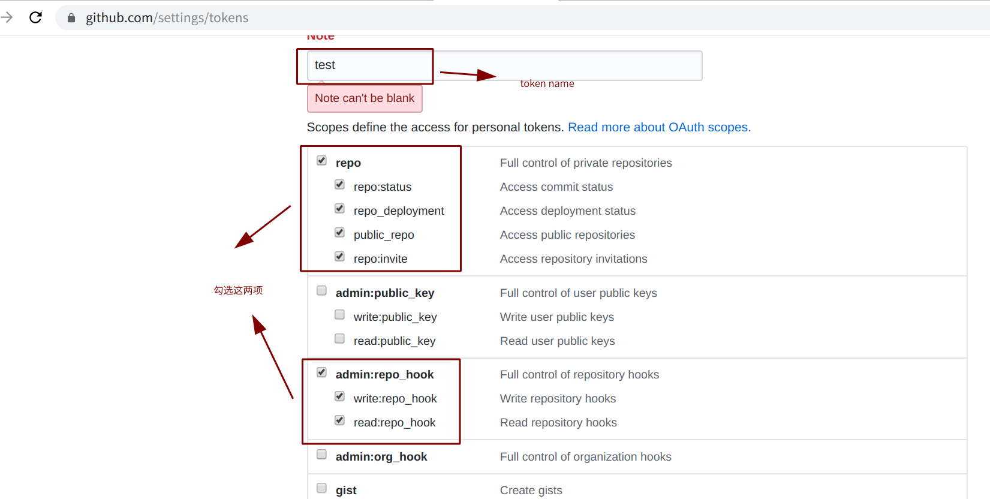This screenshot has height=499, width=990.
Task: Uncheck the repo:status checkbox
Action: click(340, 185)
